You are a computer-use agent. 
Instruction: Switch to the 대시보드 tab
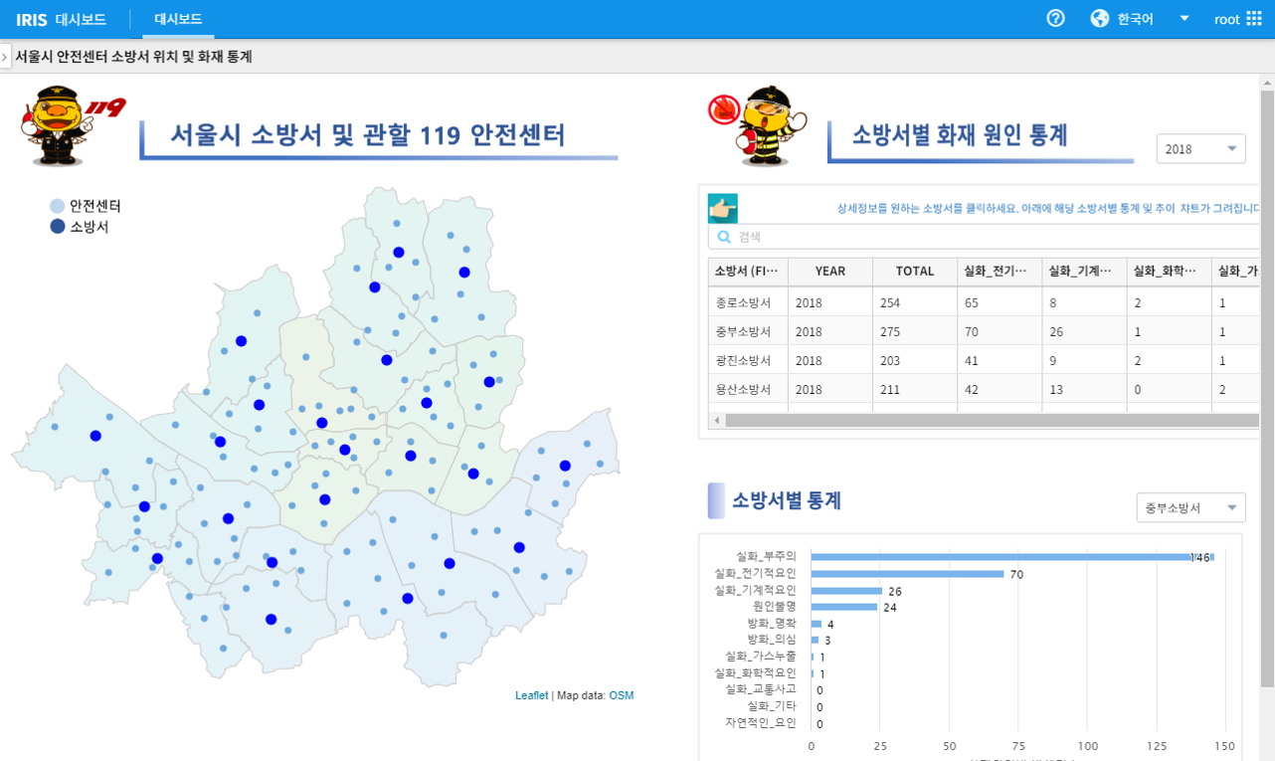click(x=178, y=19)
